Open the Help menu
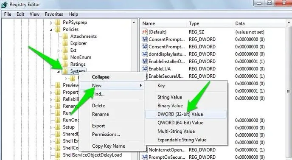Image resolution: width=292 pixels, height=160 pixels. [x=73, y=14]
